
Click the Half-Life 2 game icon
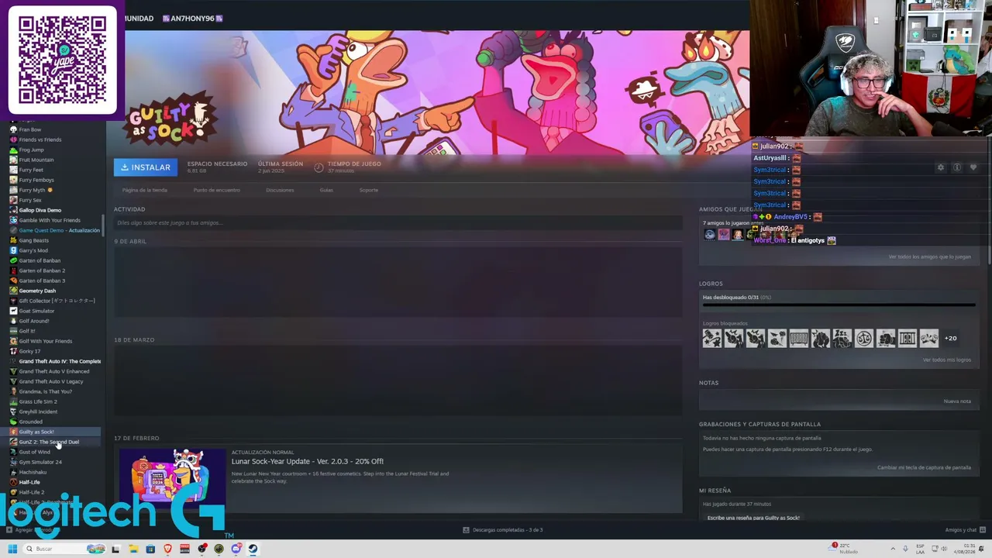pyautogui.click(x=13, y=492)
